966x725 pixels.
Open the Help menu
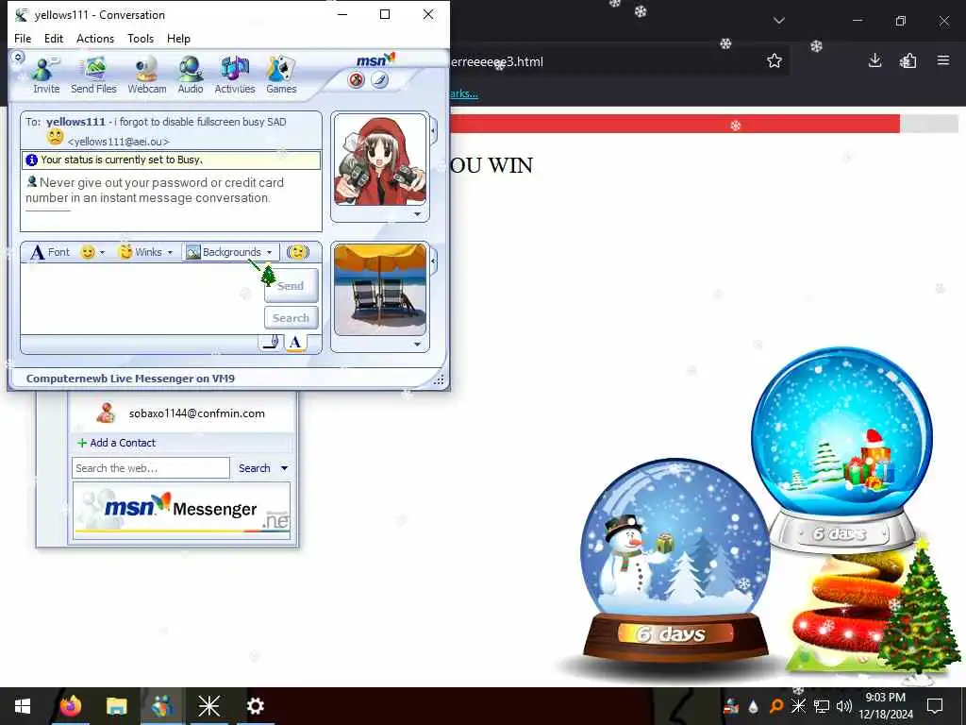pos(178,38)
